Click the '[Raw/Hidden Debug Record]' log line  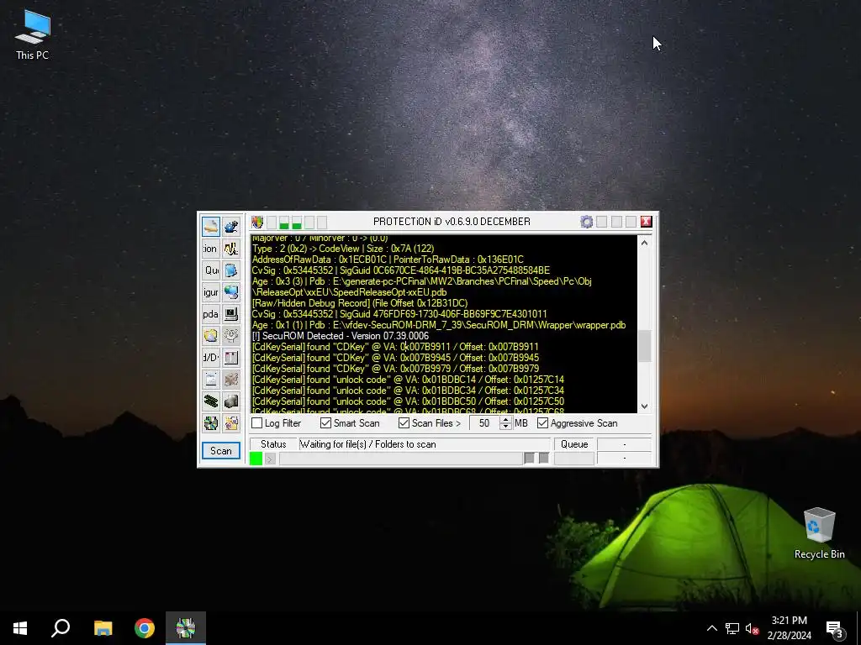pos(360,303)
